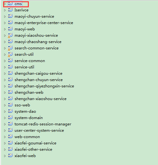Click the sso-web Maven project icon
Screen dimensions: 158x165
tap(10, 105)
